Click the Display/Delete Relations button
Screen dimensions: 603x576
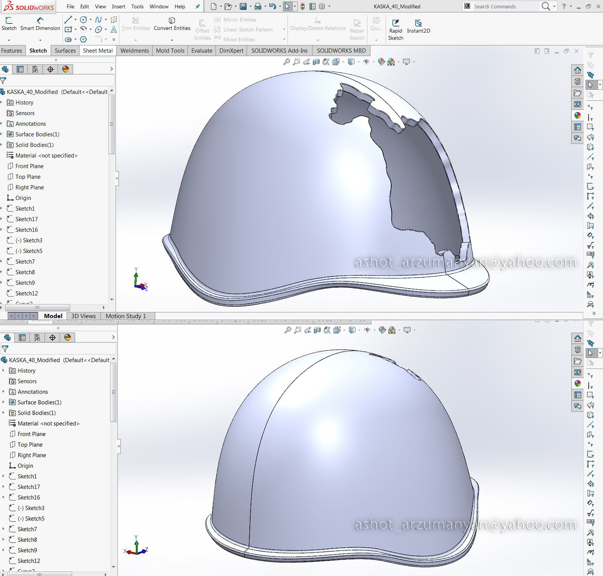[318, 24]
